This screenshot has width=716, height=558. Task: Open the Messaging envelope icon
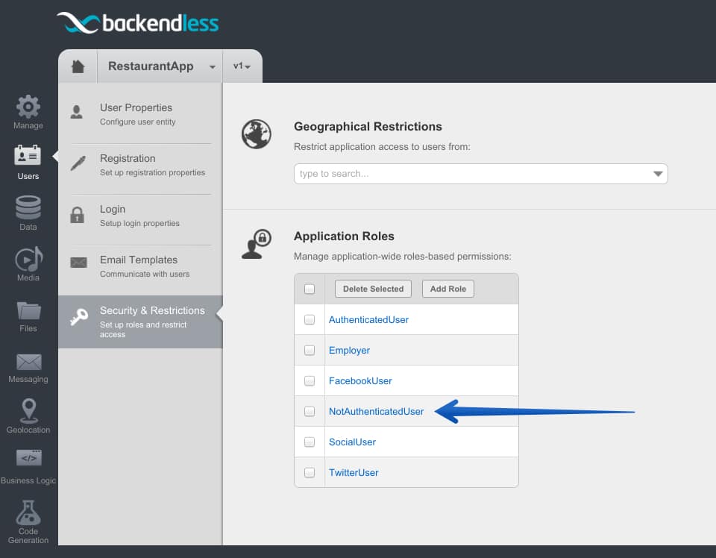click(29, 362)
